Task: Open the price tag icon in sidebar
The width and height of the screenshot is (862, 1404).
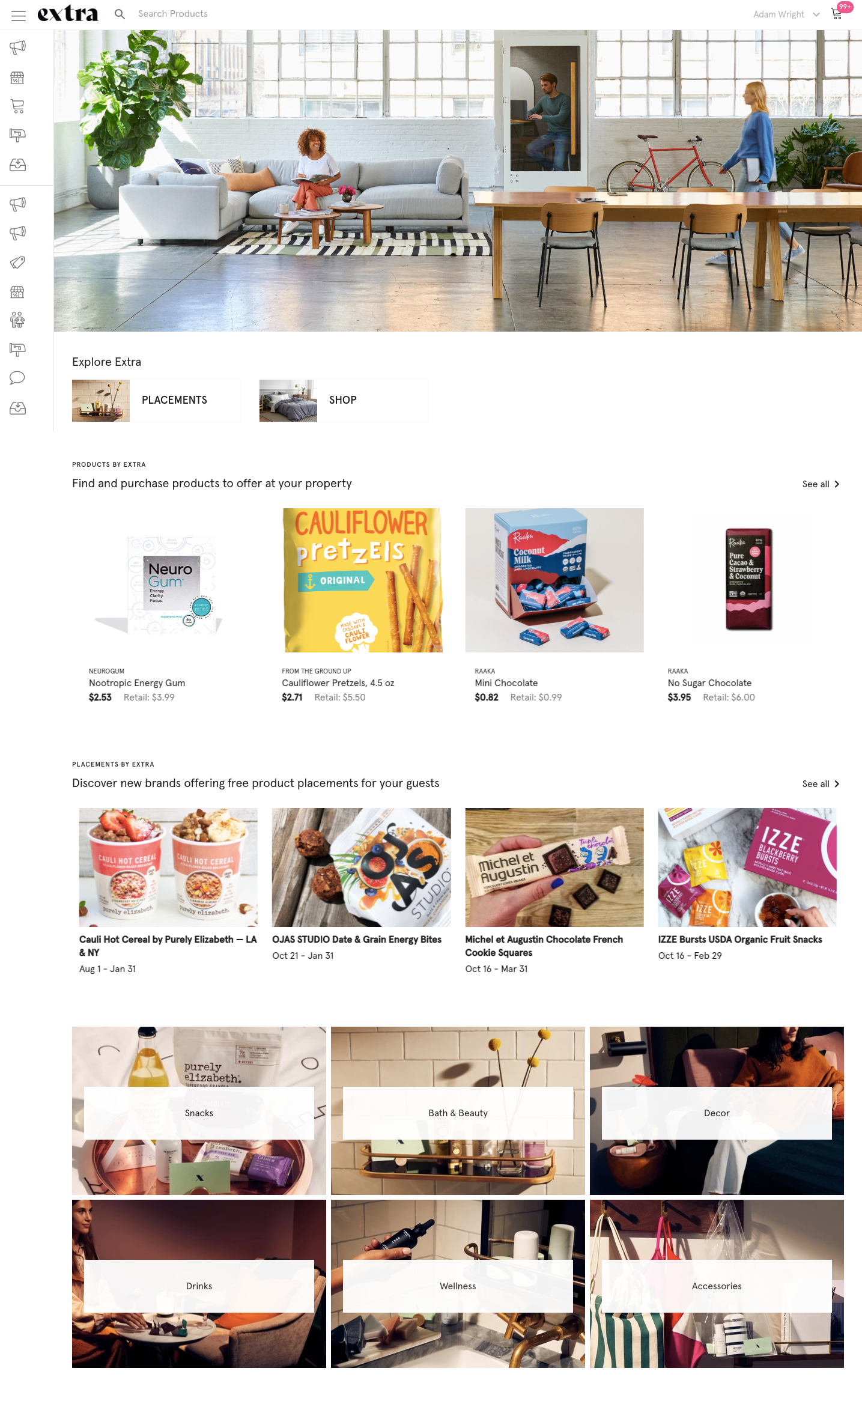Action: click(x=17, y=263)
